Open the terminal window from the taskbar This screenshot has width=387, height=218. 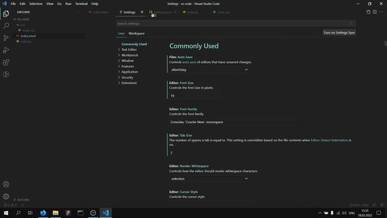[80, 213]
